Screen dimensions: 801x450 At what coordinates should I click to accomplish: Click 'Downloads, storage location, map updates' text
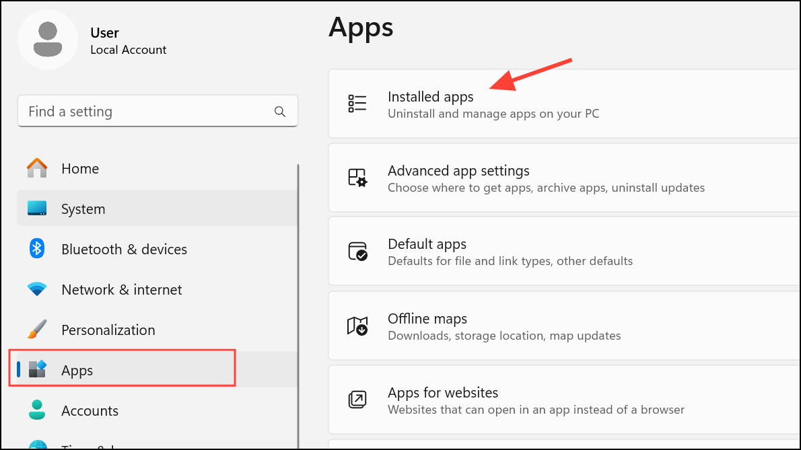pyautogui.click(x=504, y=335)
